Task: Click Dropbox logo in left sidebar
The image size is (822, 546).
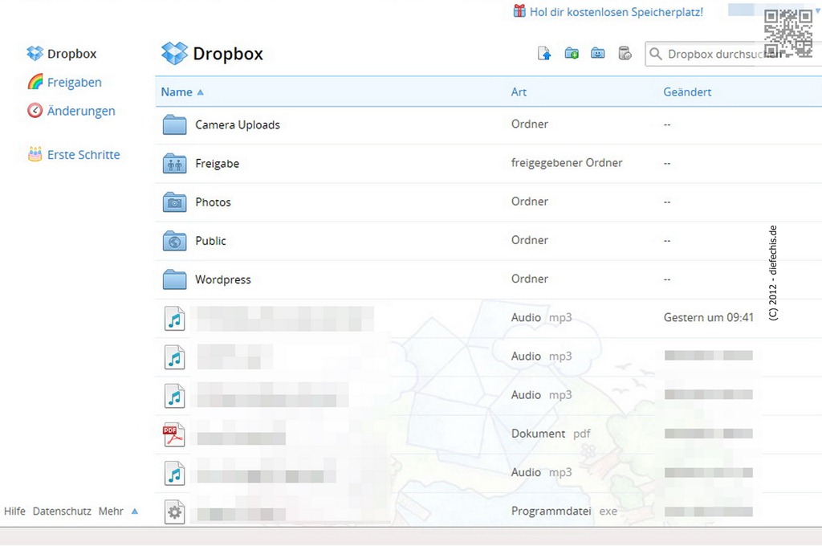Action: coord(35,54)
